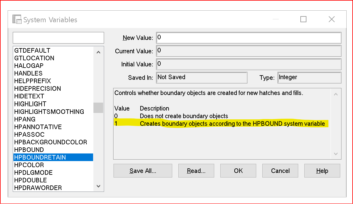Viewport: 353px width, 204px height.
Task: Open Help for system variables
Action: coord(322,171)
